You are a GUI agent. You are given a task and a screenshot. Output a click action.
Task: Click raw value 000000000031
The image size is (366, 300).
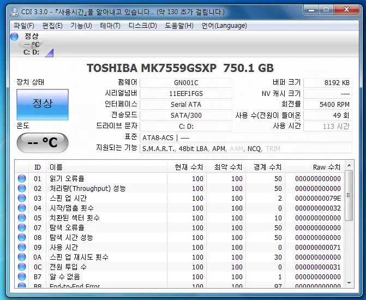(x=317, y=267)
